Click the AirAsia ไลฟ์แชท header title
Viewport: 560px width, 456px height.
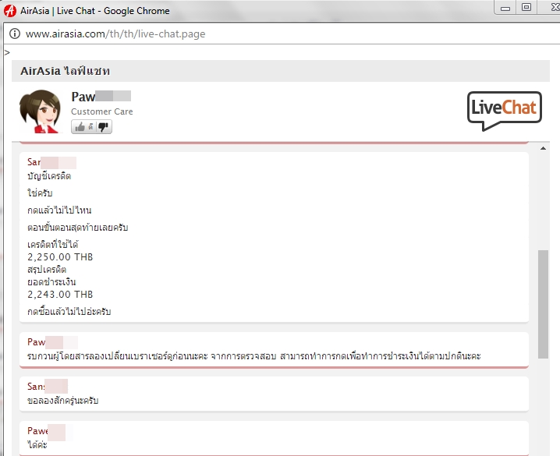(65, 71)
